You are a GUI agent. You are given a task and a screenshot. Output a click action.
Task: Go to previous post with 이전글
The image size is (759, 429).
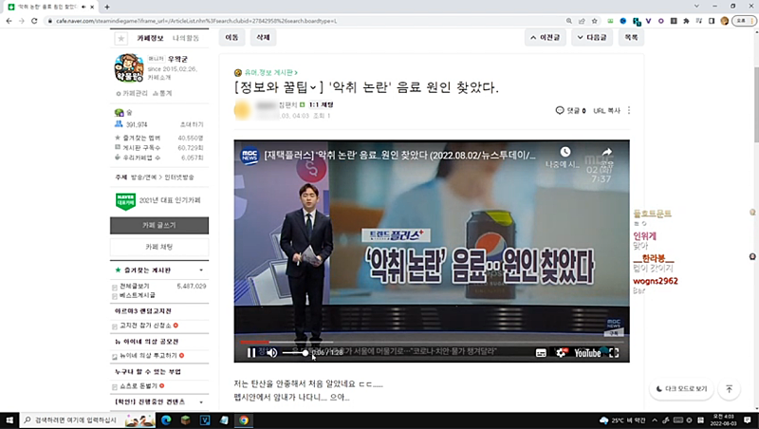[545, 37]
